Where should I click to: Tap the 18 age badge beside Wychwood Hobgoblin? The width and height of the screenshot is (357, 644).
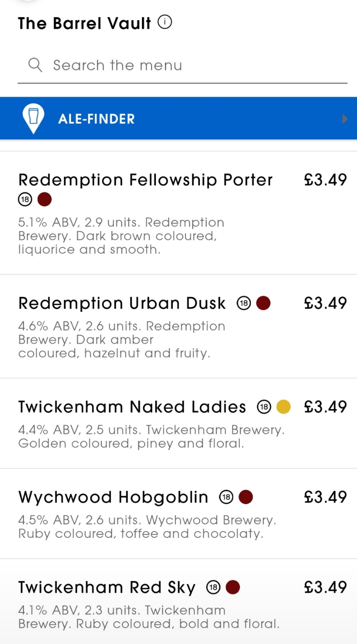pyautogui.click(x=226, y=497)
